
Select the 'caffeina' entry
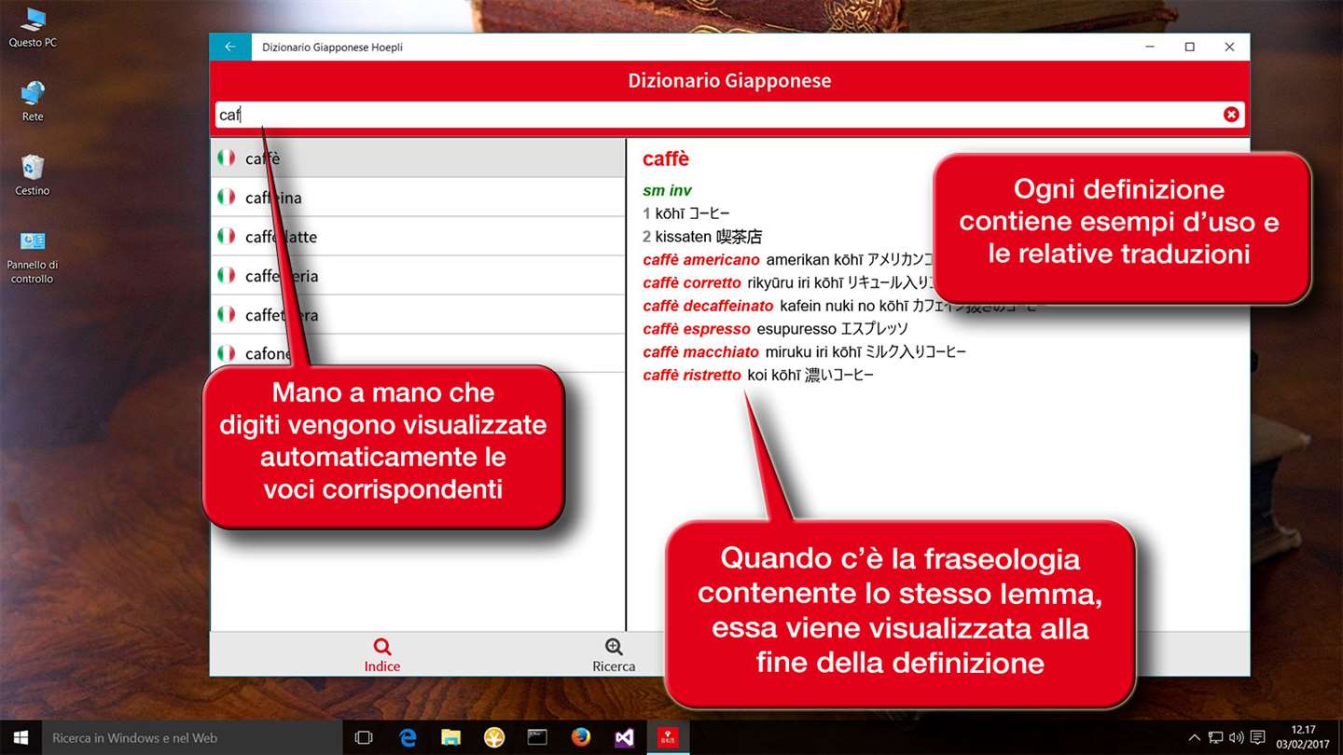point(418,198)
